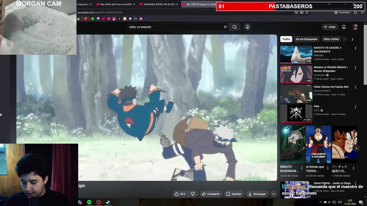This screenshot has width=367, height=206.
Task: Click the Guardar button
Action: pos(234,194)
